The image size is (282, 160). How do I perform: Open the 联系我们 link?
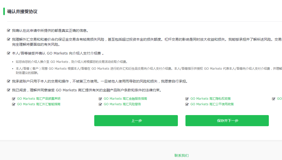[x=181, y=155]
